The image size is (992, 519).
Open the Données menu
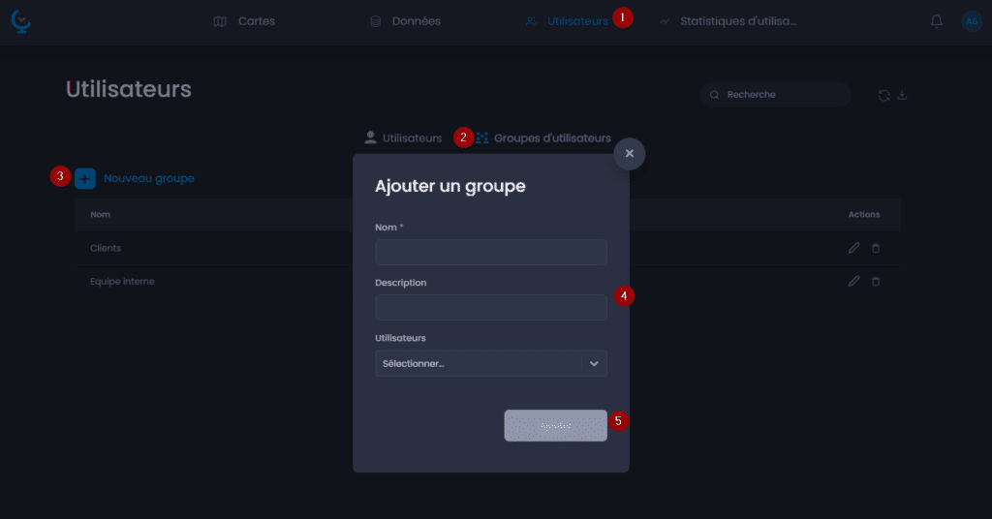click(406, 21)
